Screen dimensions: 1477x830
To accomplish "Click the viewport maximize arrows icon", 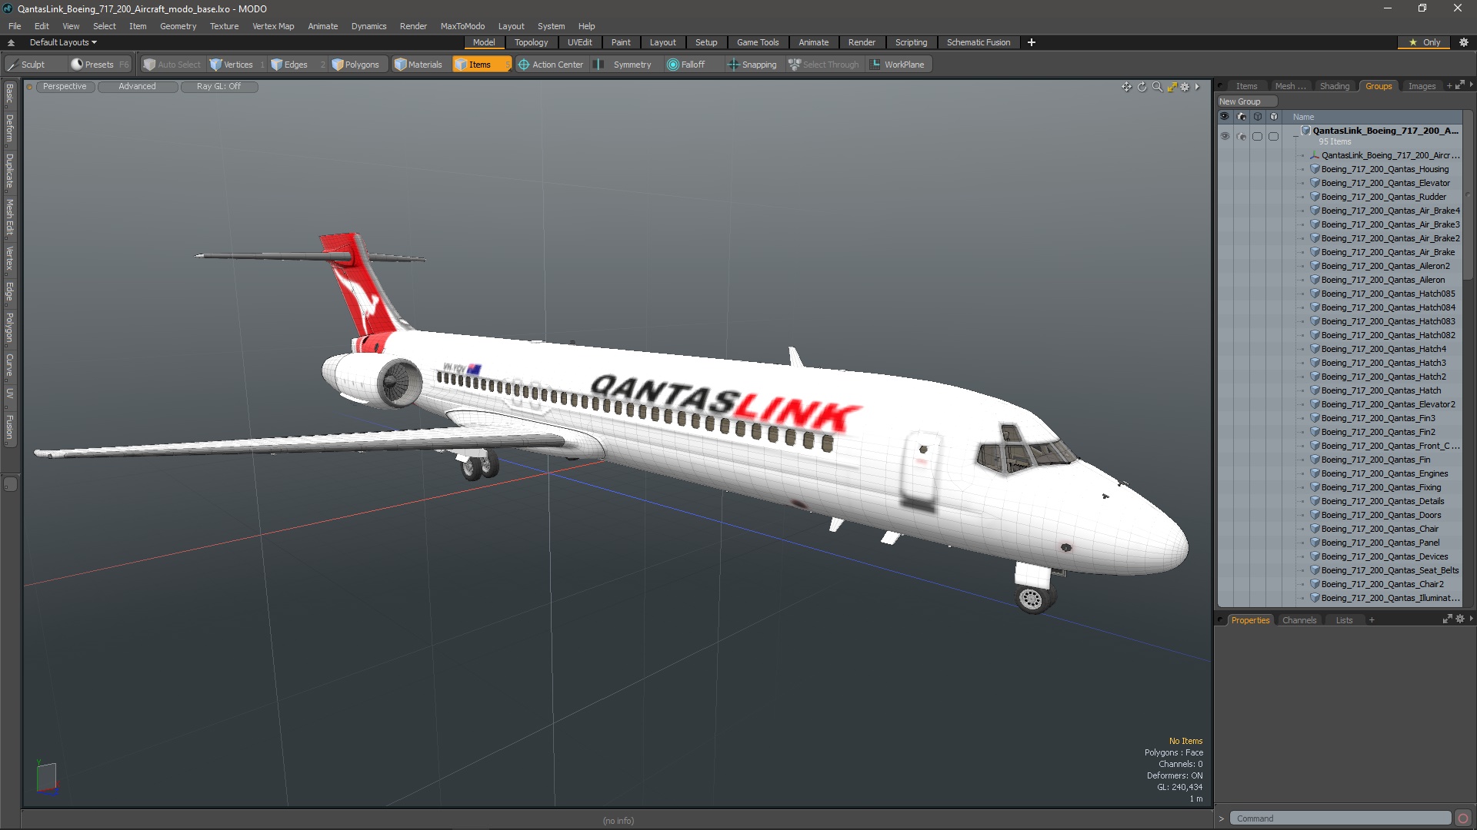I will click(x=1172, y=87).
